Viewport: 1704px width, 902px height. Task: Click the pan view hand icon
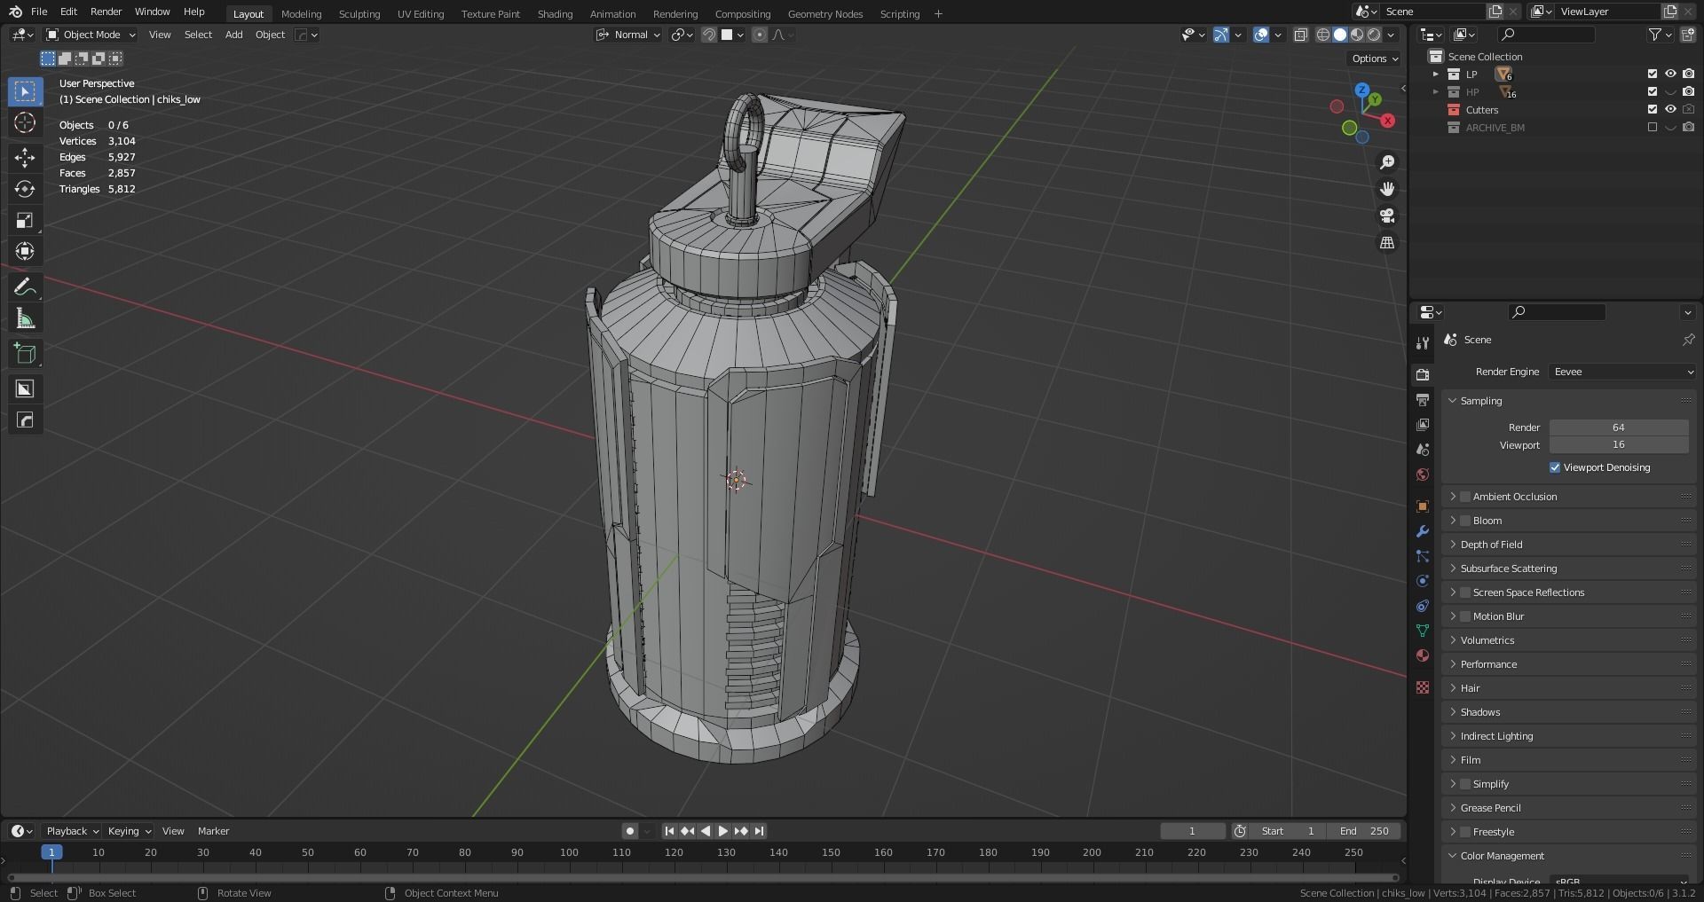click(x=1387, y=189)
